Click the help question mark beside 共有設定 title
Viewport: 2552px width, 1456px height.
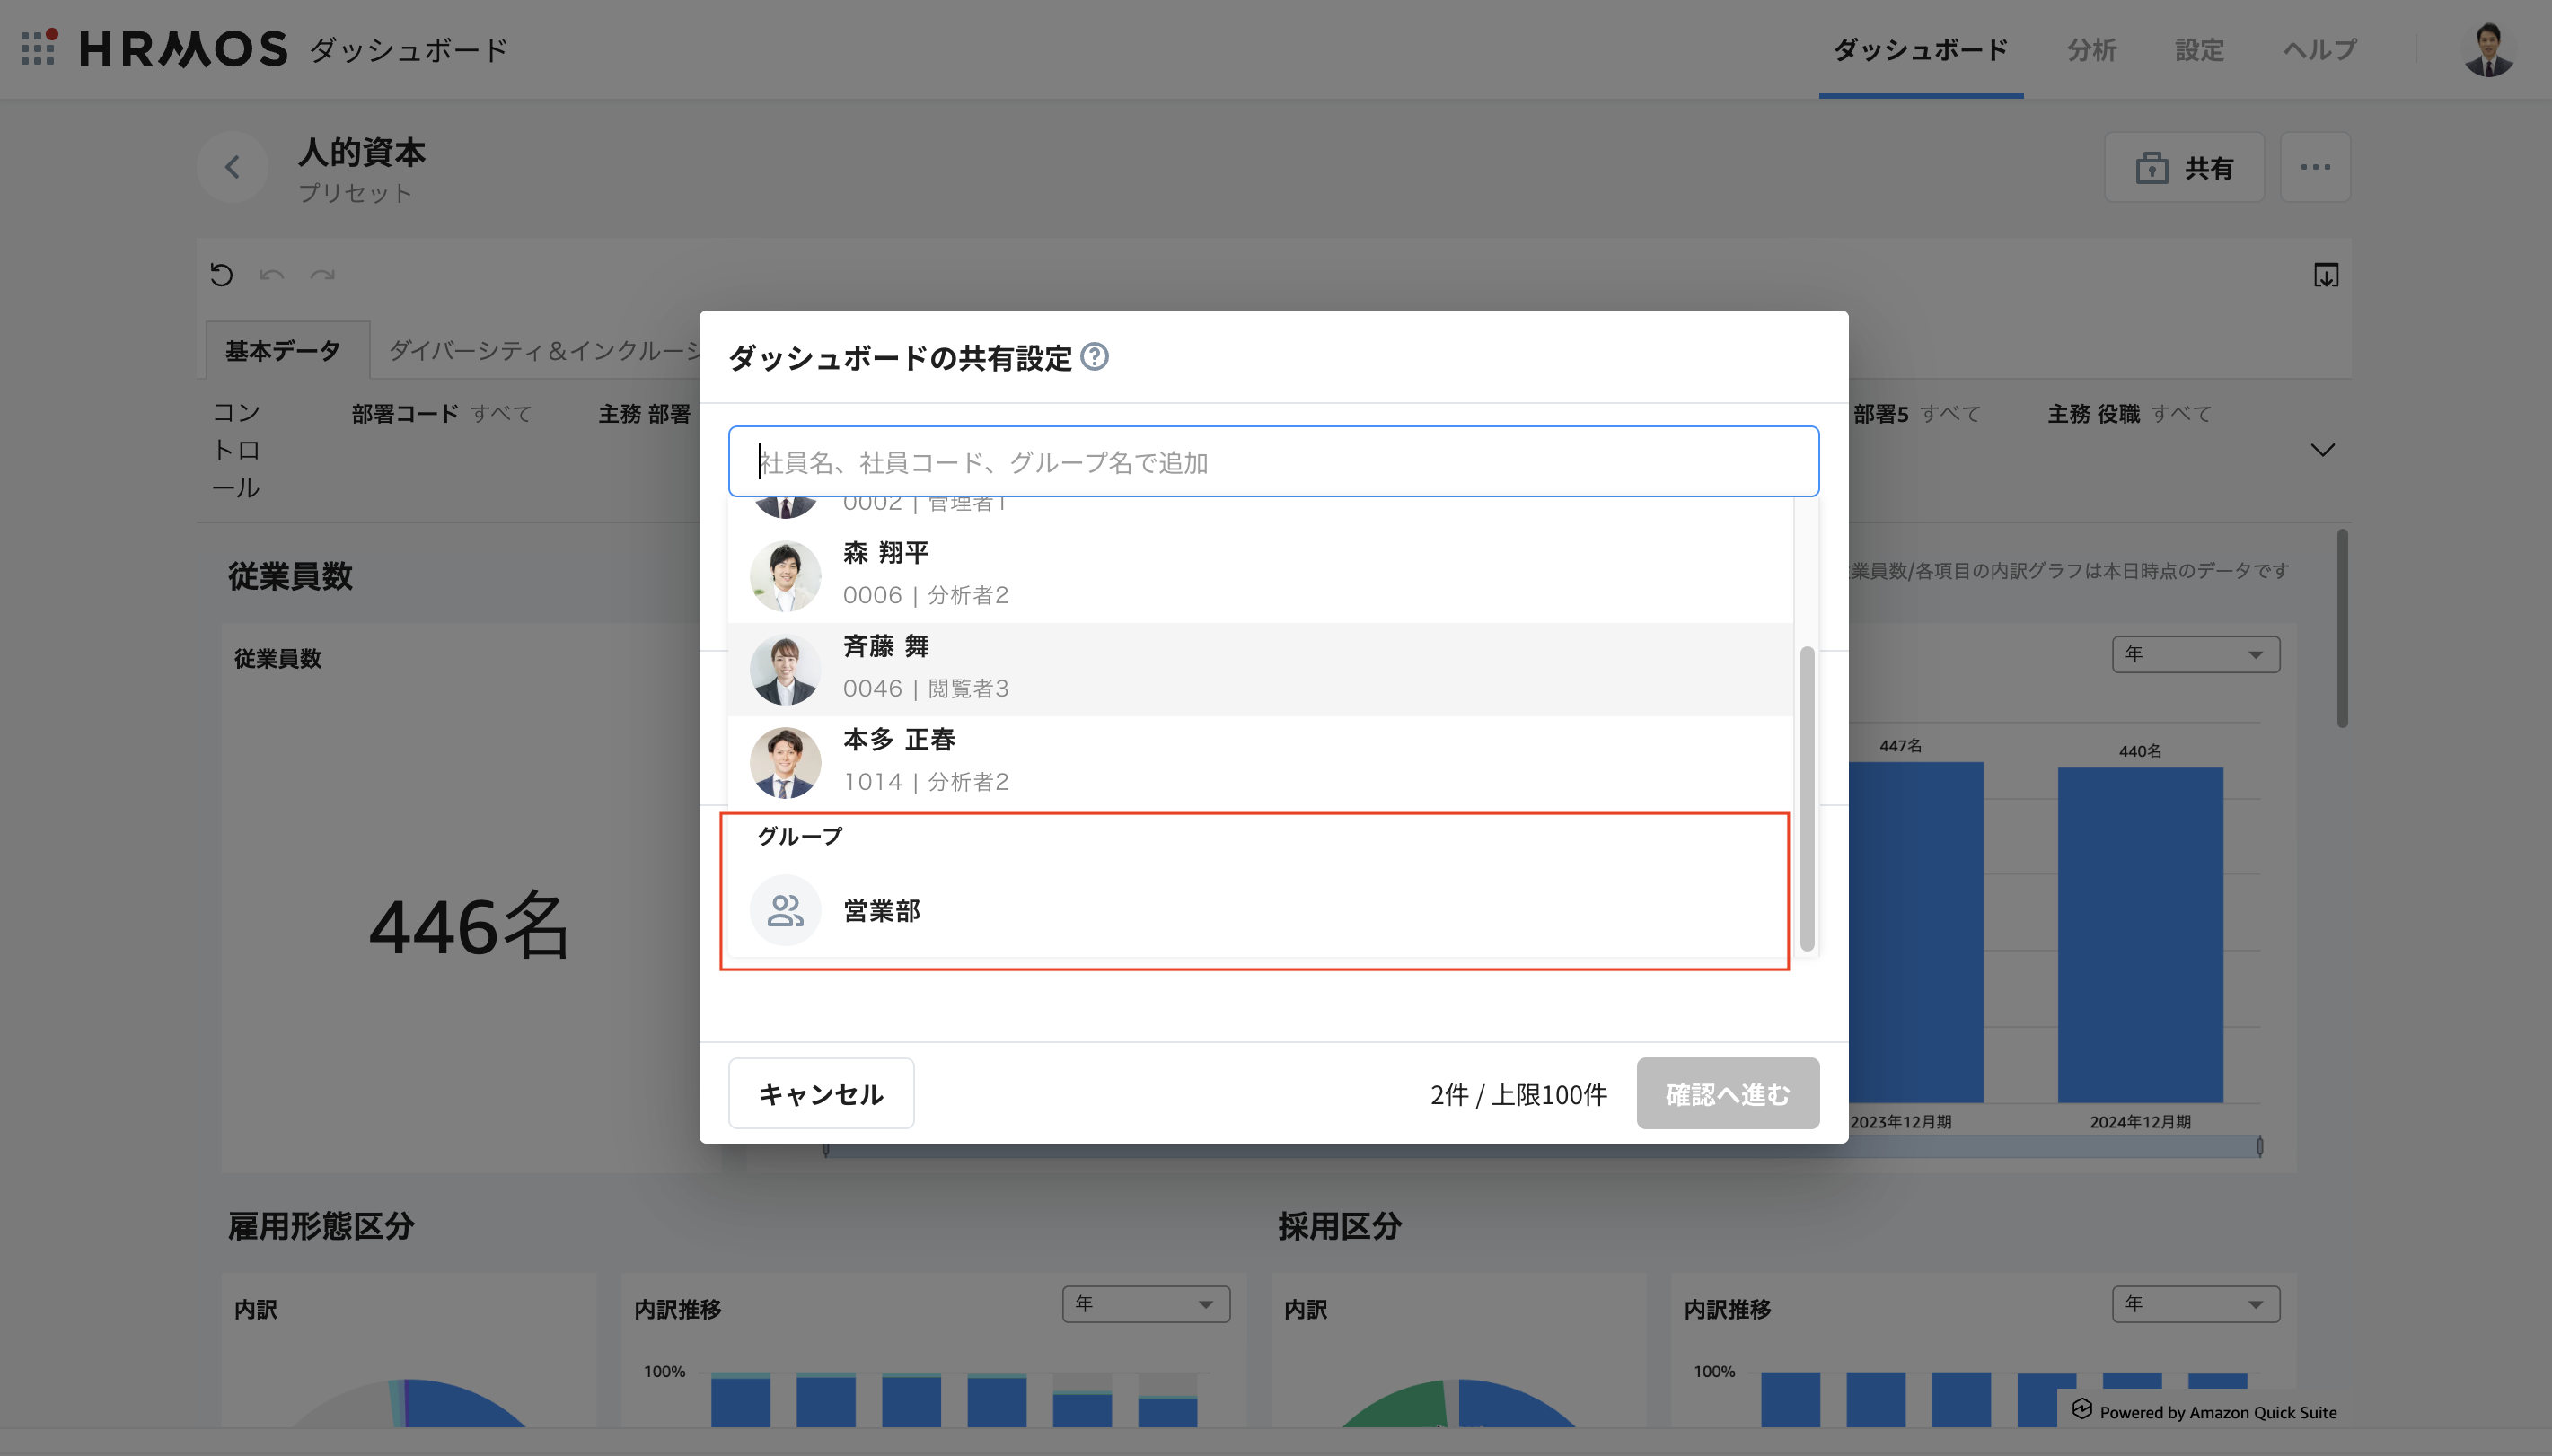tap(1095, 357)
